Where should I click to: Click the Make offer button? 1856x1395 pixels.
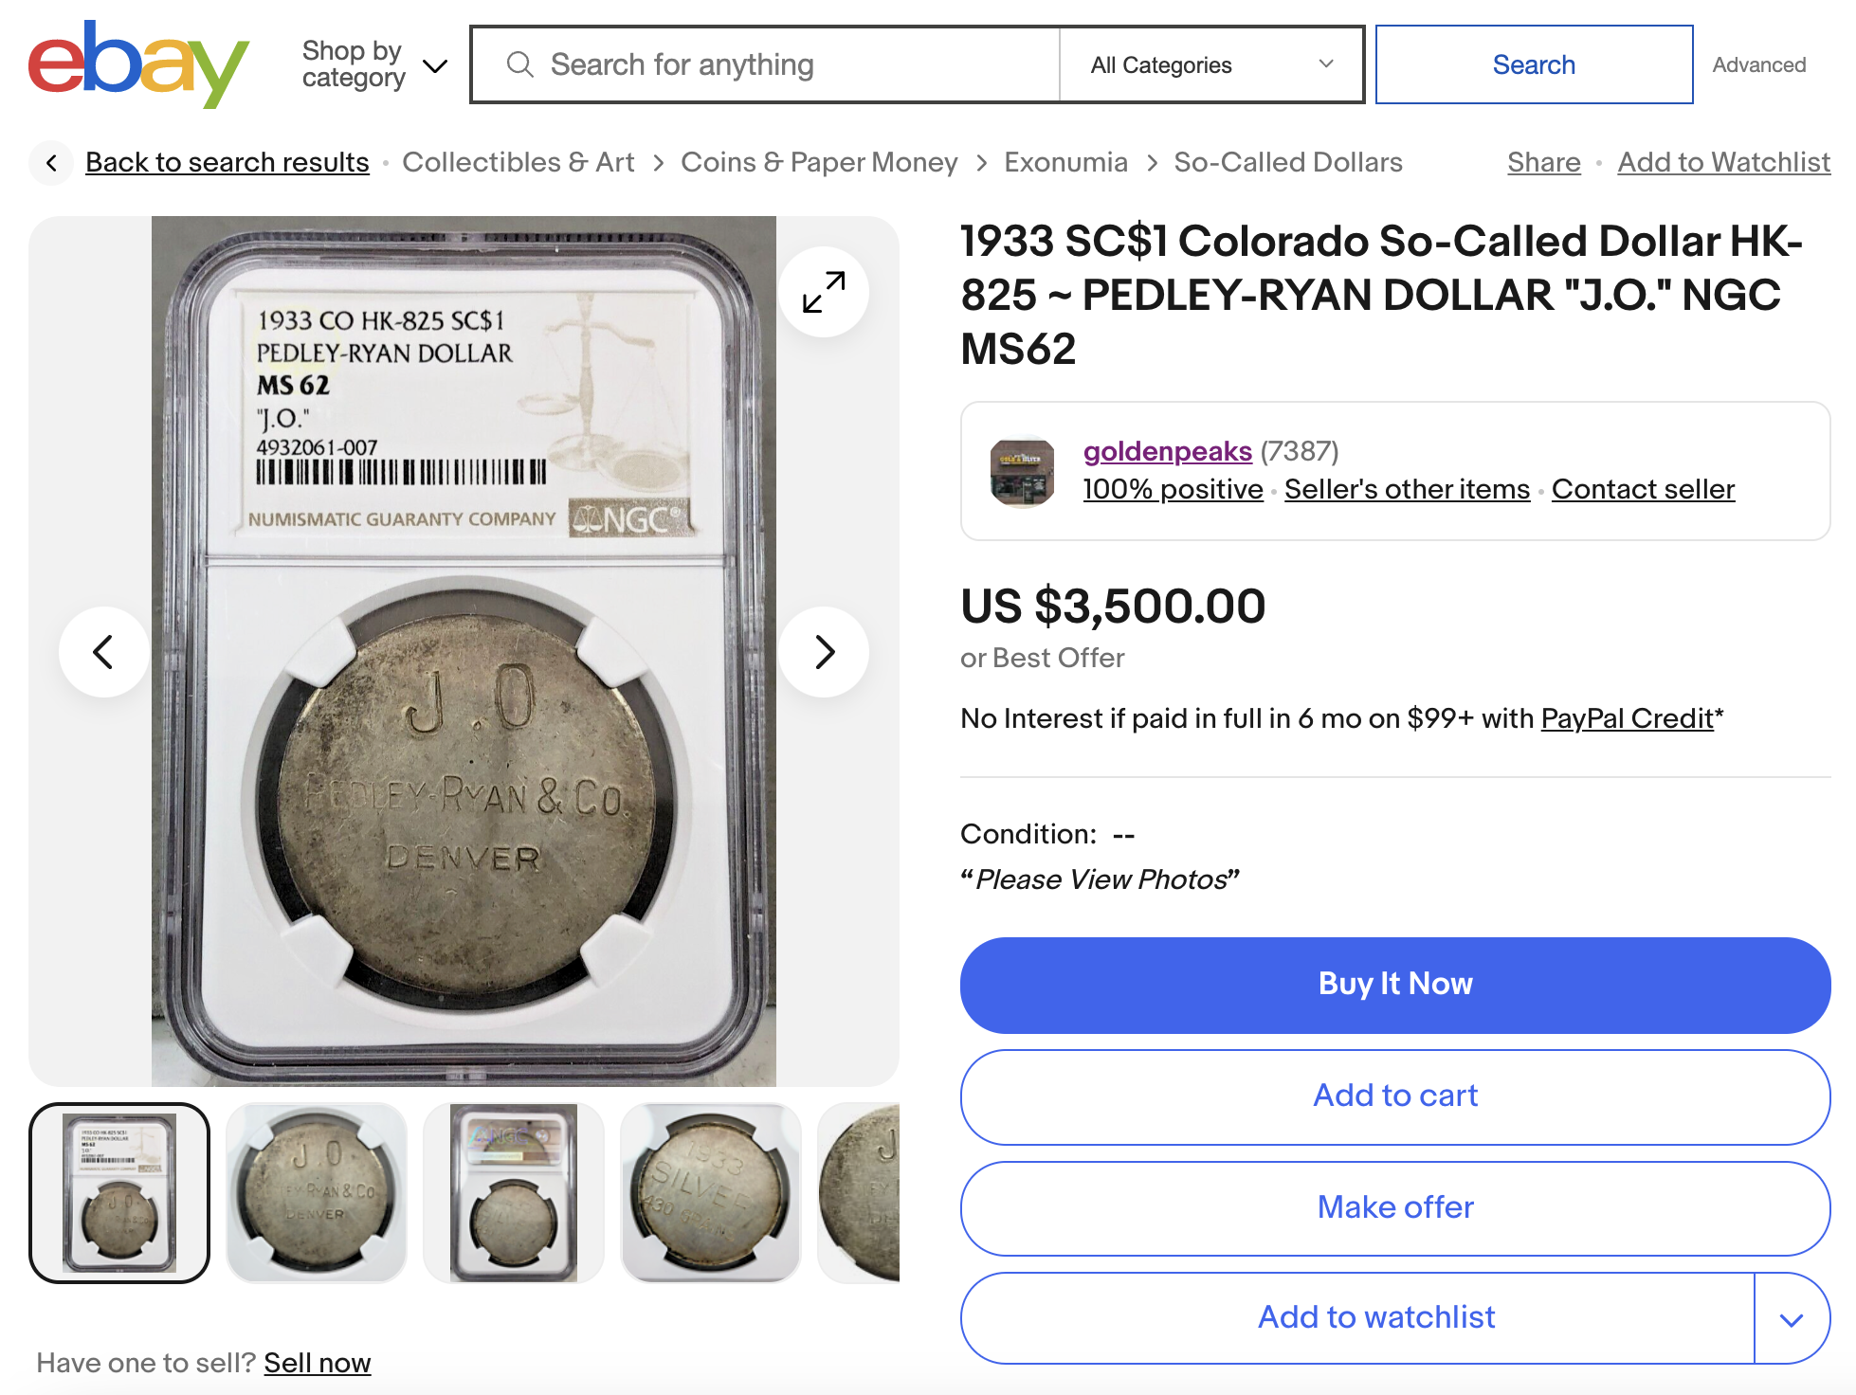pos(1394,1207)
